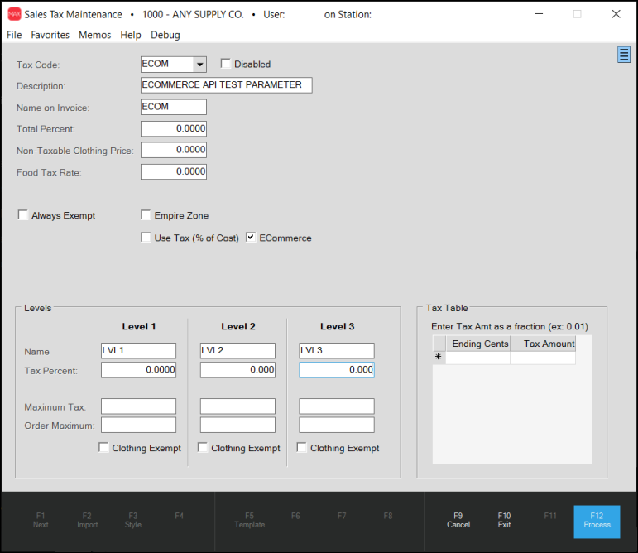Enable the Always Exempt checkbox
The width and height of the screenshot is (638, 553).
click(23, 214)
